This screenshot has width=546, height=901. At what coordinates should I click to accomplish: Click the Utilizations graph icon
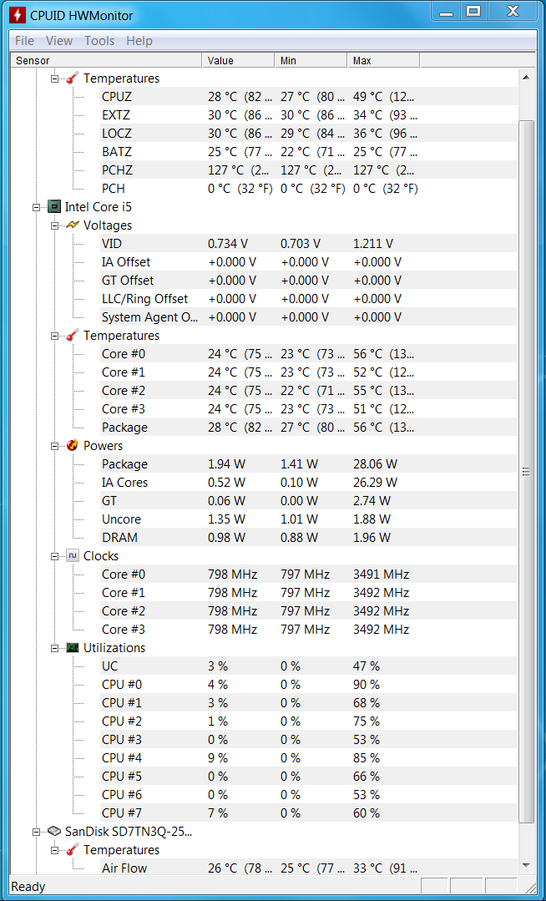(73, 648)
